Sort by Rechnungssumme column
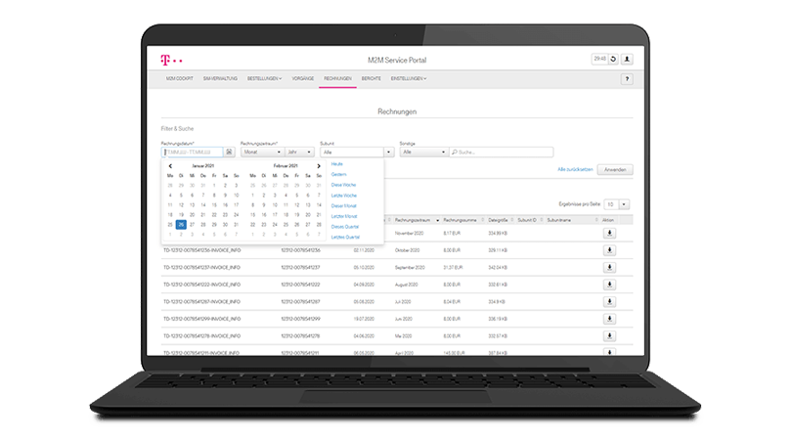This screenshot has width=792, height=440. (463, 220)
